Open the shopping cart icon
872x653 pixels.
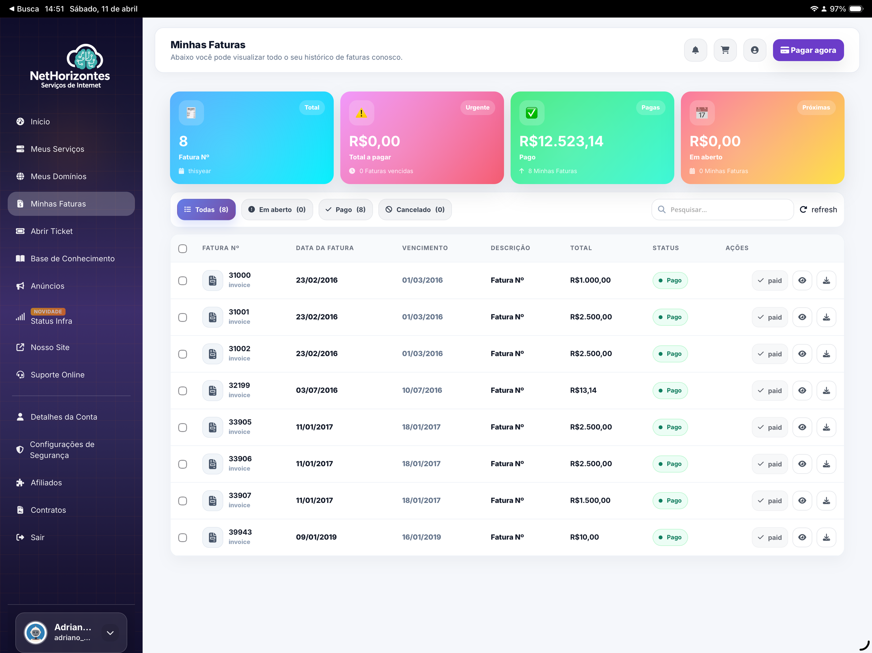725,50
